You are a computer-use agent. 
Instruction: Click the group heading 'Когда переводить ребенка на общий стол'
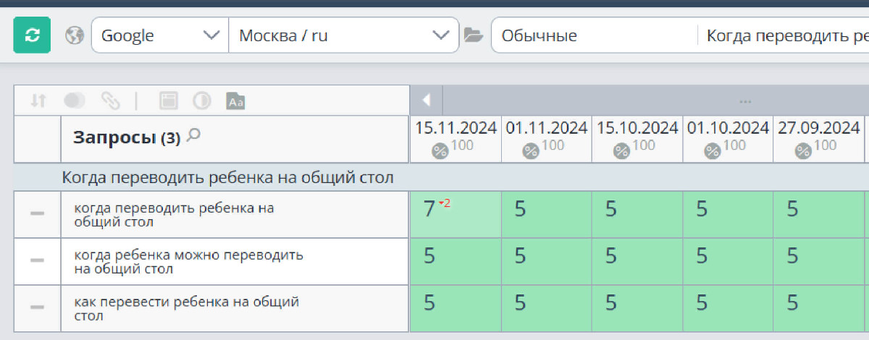click(228, 177)
